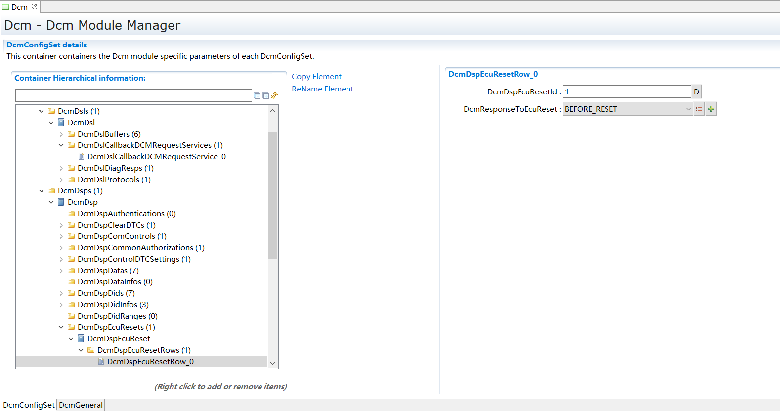Click the DcmDspEcuReset container book icon
Screen dimensions: 780x411
[x=81, y=339]
